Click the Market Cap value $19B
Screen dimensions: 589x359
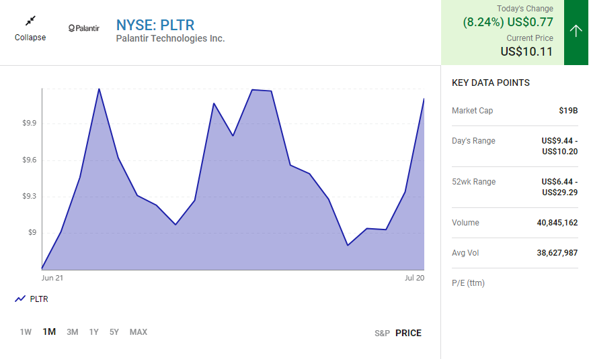click(x=568, y=111)
